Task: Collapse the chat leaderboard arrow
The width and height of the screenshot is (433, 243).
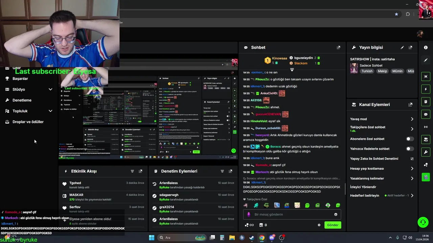Action: [292, 70]
